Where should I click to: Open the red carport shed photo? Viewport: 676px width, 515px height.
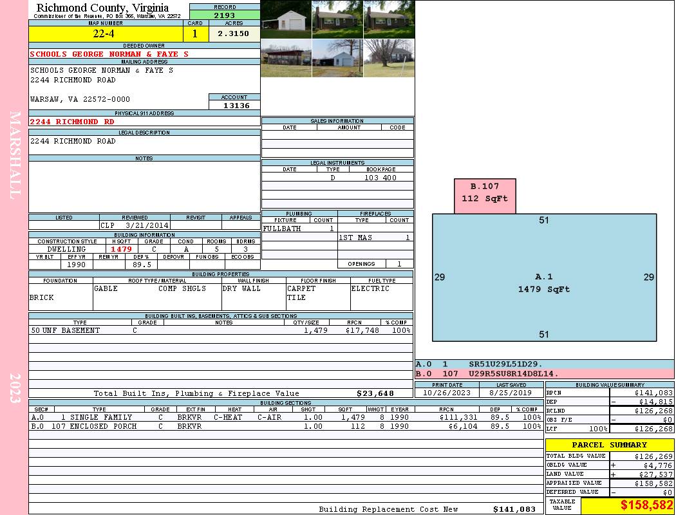click(x=286, y=58)
